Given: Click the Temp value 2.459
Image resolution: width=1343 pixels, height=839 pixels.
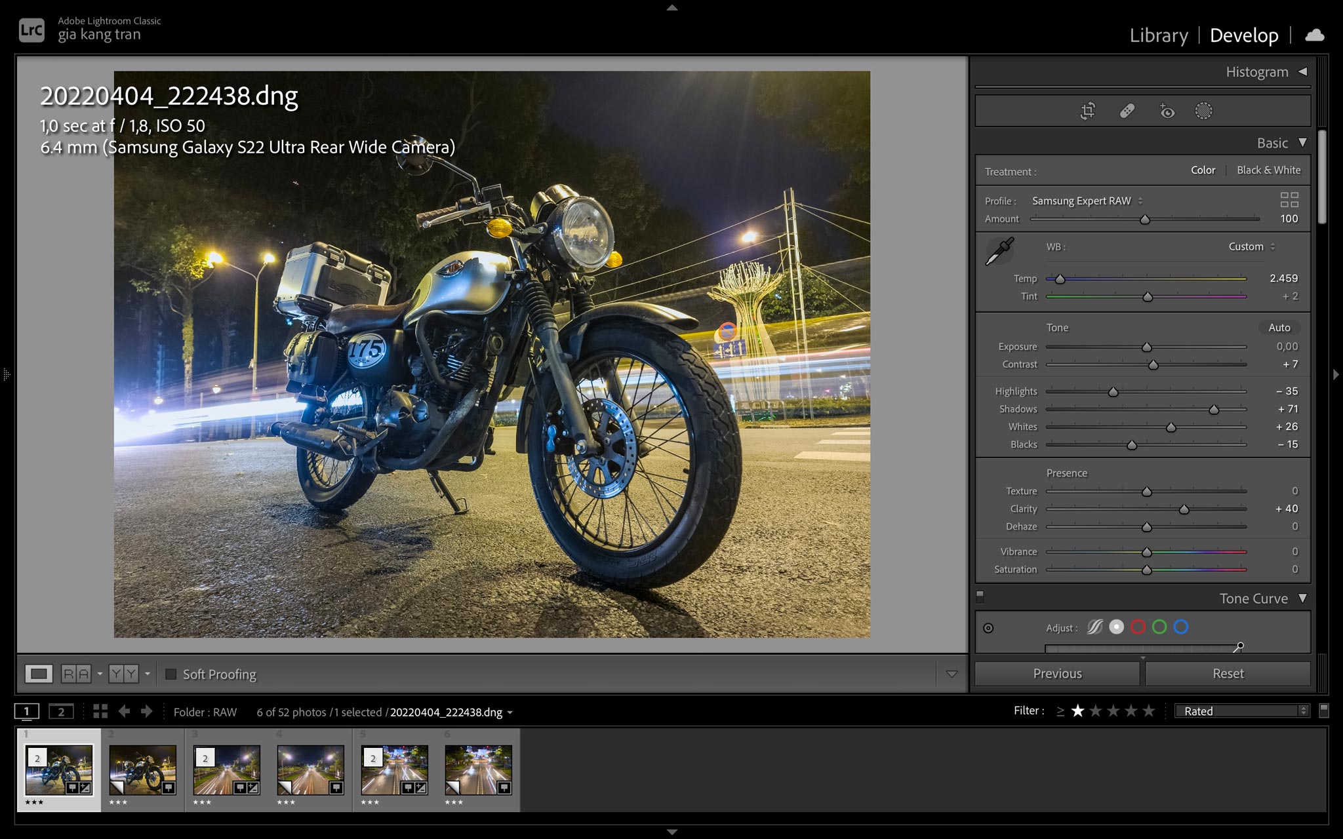Looking at the screenshot, I should [x=1283, y=278].
